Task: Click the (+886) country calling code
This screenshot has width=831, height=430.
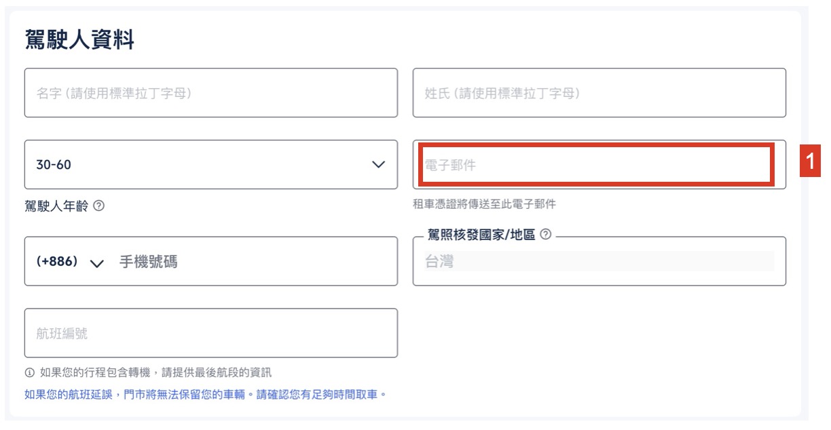Action: (x=57, y=262)
